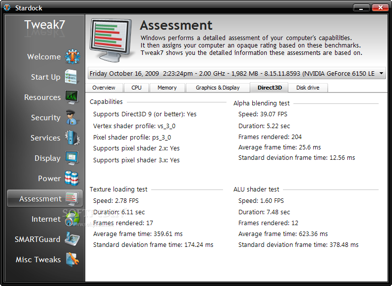Go to Start Up section label
This screenshot has height=286, width=392.
coord(46,77)
